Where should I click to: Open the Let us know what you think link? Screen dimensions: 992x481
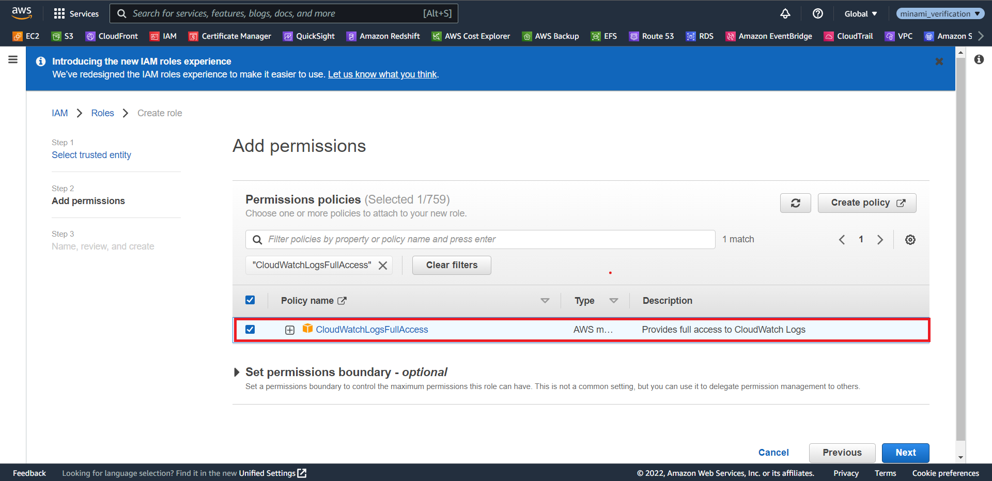pyautogui.click(x=382, y=74)
